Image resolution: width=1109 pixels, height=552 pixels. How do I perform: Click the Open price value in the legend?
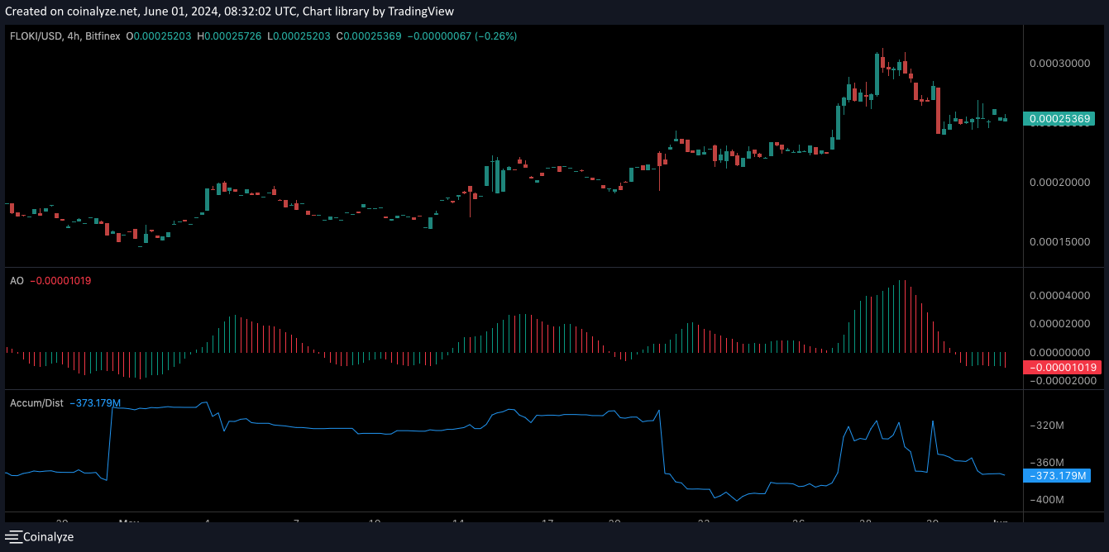coord(163,36)
